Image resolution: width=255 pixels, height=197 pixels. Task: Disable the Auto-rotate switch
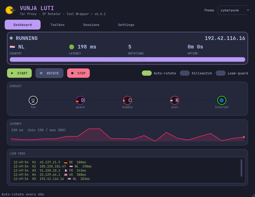click(147, 73)
